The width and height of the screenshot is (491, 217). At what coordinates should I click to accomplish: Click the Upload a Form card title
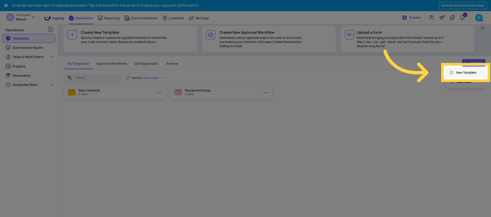pos(369,32)
